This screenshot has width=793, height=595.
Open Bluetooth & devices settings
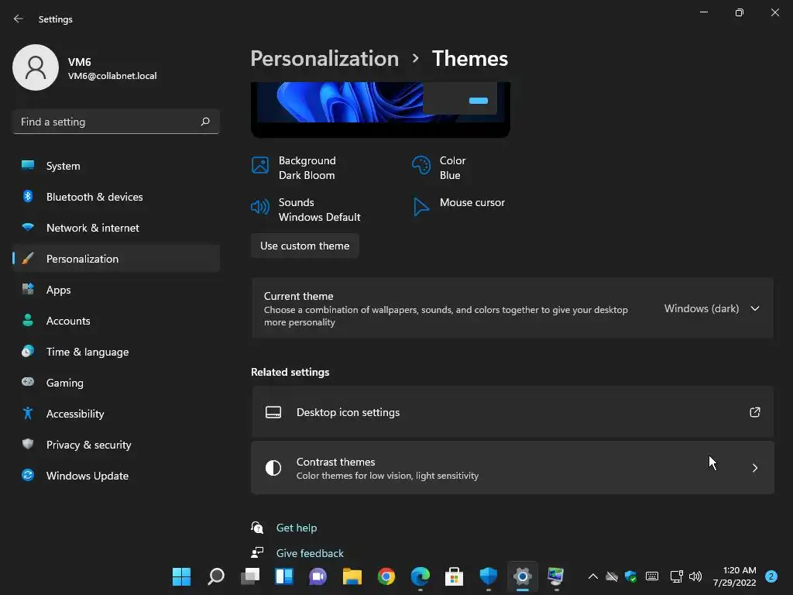[x=116, y=197]
